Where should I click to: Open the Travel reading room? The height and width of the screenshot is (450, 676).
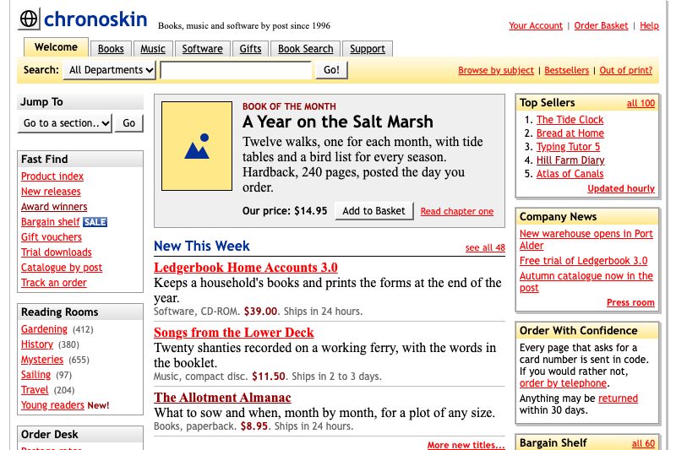pyautogui.click(x=35, y=390)
